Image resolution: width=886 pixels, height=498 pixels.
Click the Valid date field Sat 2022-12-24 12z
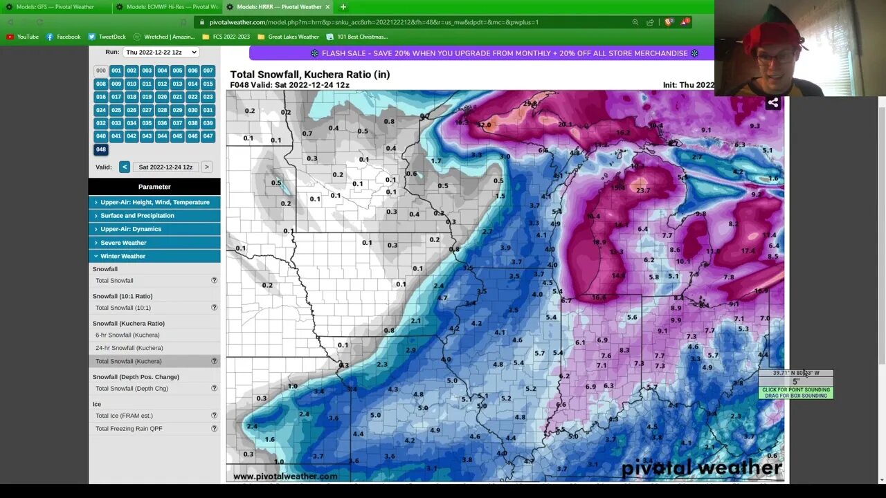[x=165, y=167]
